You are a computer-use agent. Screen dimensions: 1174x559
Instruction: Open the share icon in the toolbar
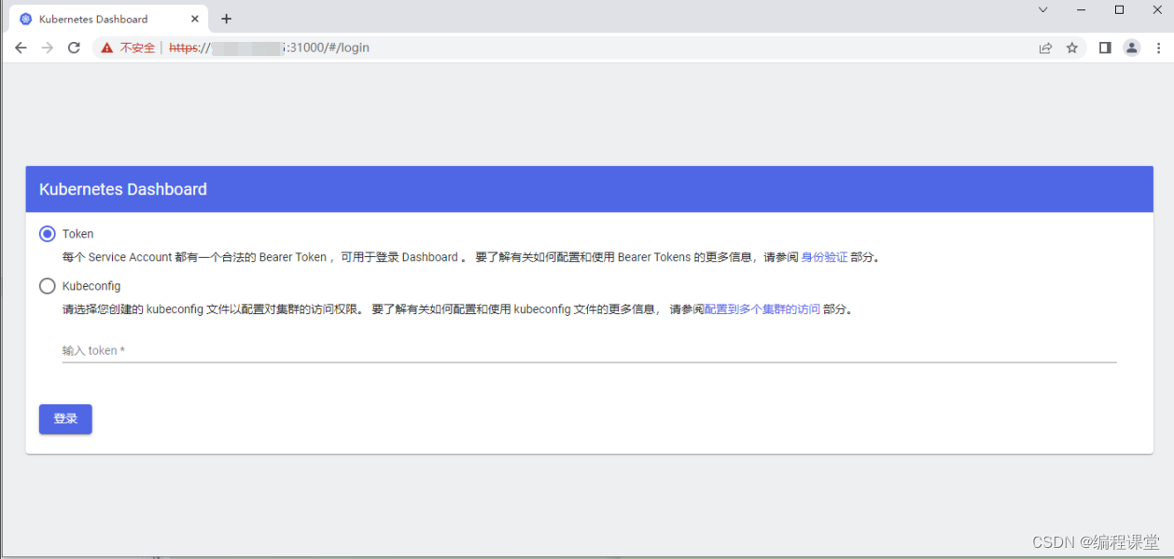tap(1044, 48)
